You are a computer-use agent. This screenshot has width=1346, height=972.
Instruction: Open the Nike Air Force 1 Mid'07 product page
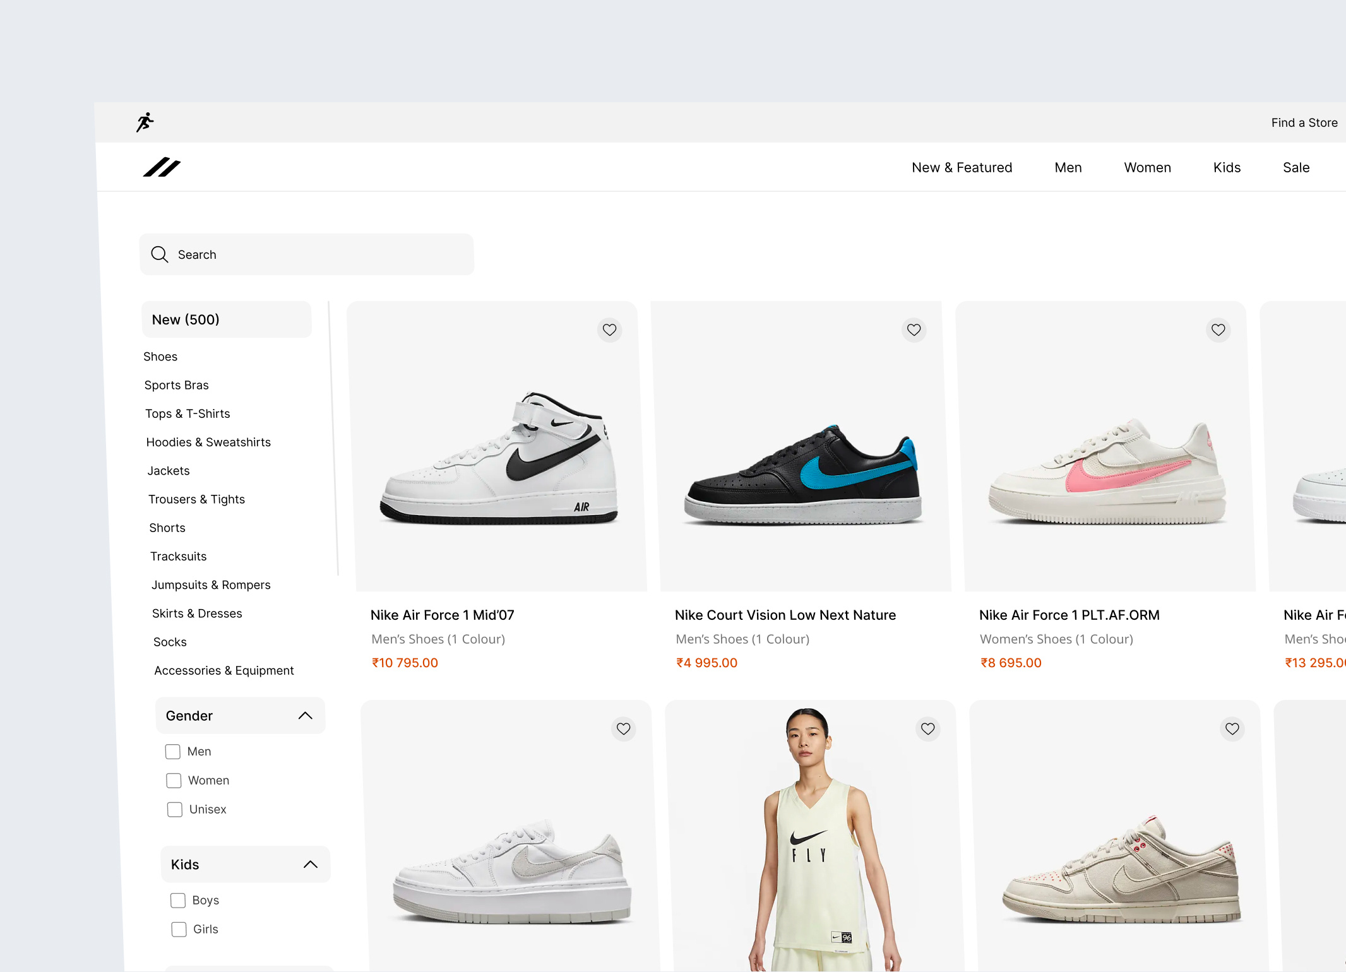(x=442, y=614)
